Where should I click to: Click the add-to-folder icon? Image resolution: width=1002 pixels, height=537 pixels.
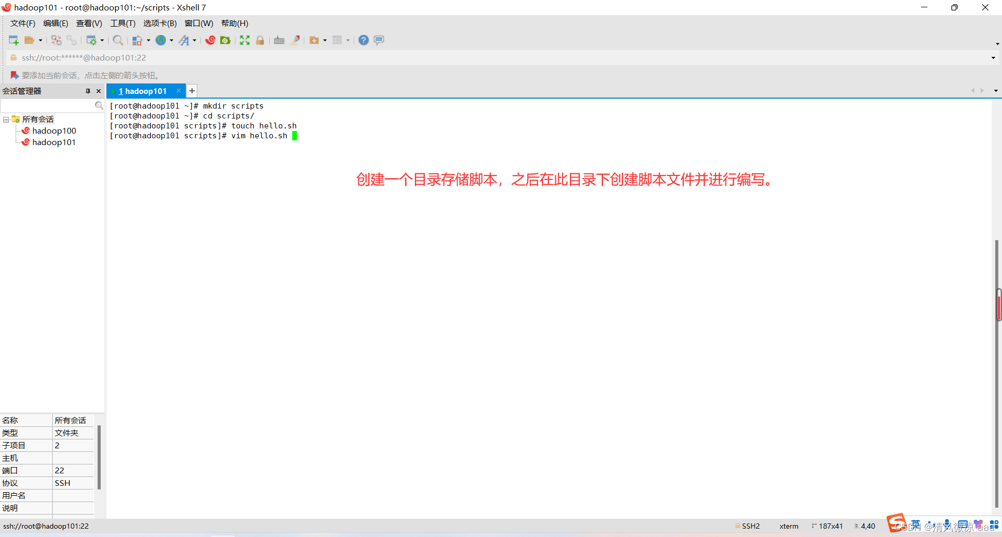pyautogui.click(x=314, y=40)
